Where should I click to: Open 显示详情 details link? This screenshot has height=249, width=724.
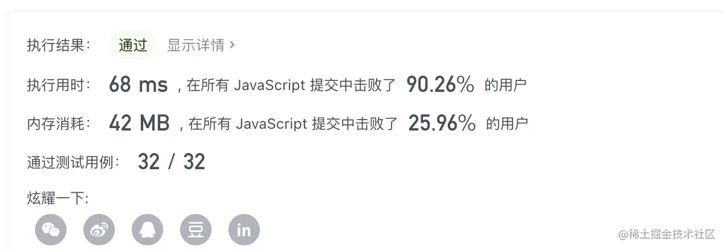[196, 45]
